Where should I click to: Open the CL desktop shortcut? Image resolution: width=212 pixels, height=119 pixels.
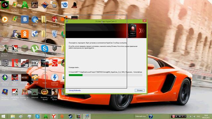pyautogui.click(x=5, y=5)
